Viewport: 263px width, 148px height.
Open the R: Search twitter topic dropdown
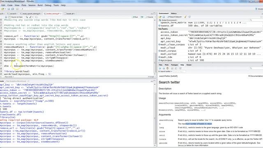(166, 72)
